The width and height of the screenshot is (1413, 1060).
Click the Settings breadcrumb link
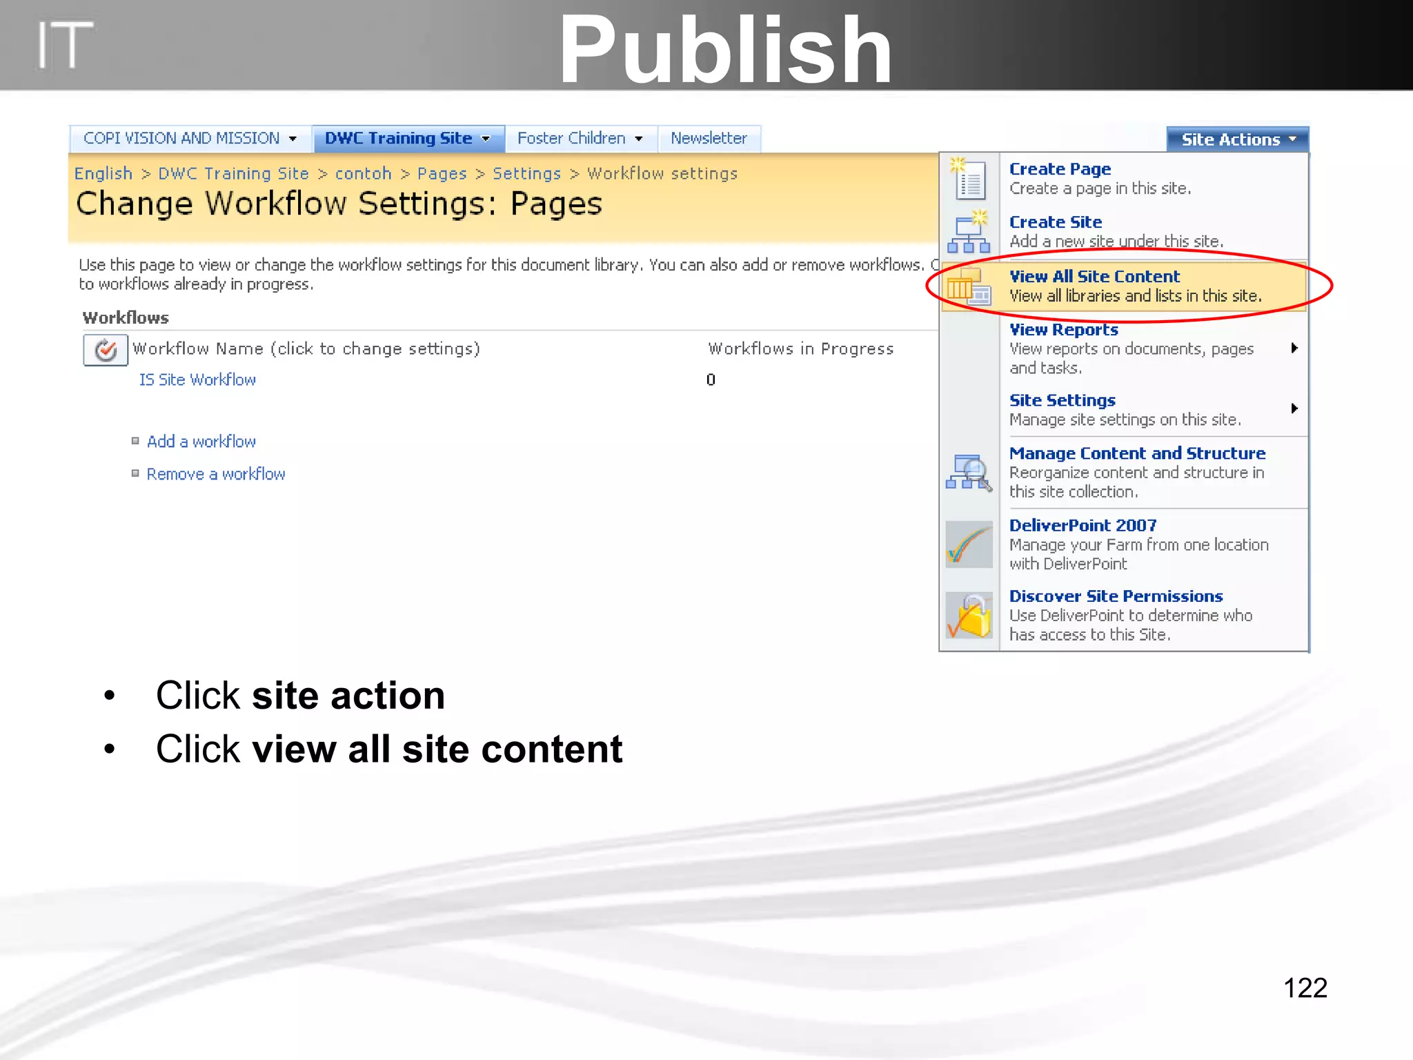pyautogui.click(x=526, y=173)
